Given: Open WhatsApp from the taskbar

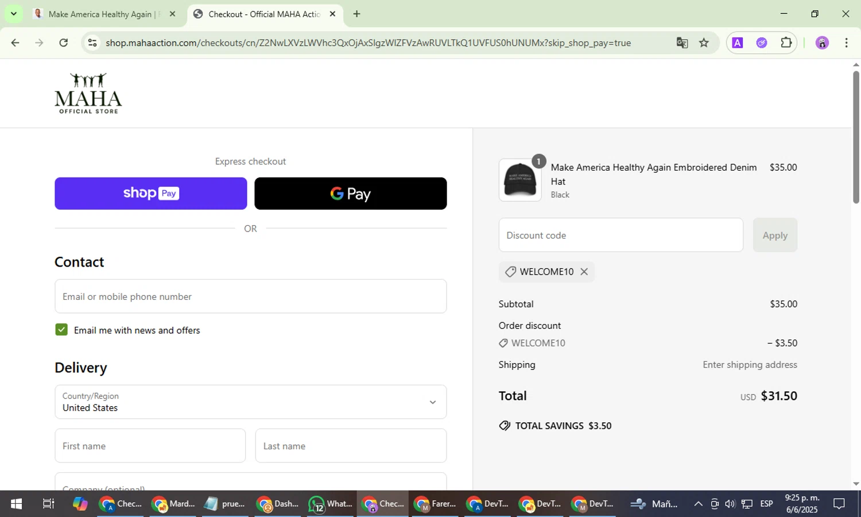Looking at the screenshot, I should click(x=330, y=504).
